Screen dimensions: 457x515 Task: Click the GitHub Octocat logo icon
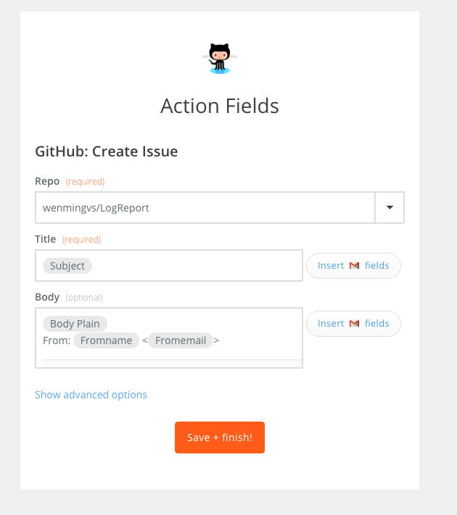click(x=220, y=59)
